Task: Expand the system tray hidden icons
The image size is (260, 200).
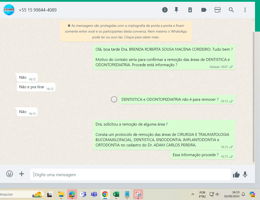Action: [193, 194]
